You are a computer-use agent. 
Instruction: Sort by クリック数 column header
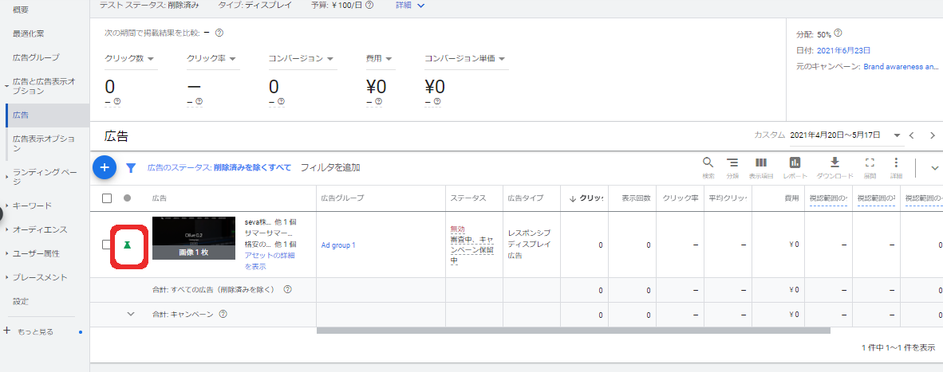pyautogui.click(x=586, y=198)
